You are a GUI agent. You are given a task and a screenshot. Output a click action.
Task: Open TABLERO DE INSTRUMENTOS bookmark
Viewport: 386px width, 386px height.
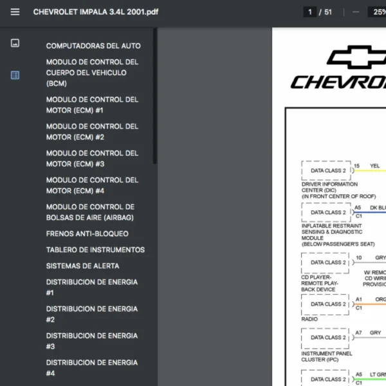(x=95, y=250)
